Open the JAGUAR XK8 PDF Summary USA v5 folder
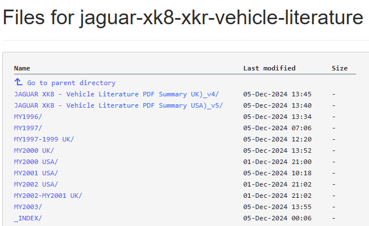Screen dimensions: 369x226 (118, 105)
